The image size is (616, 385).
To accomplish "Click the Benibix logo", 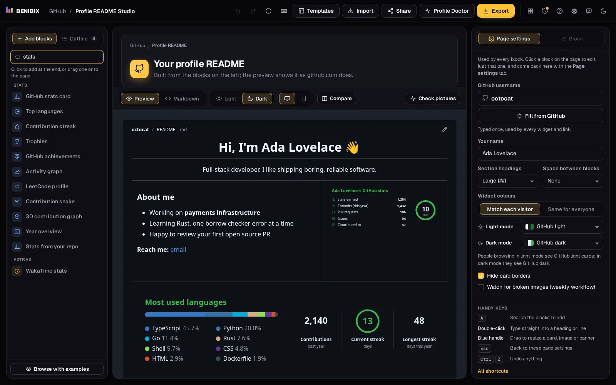I will pos(23,11).
